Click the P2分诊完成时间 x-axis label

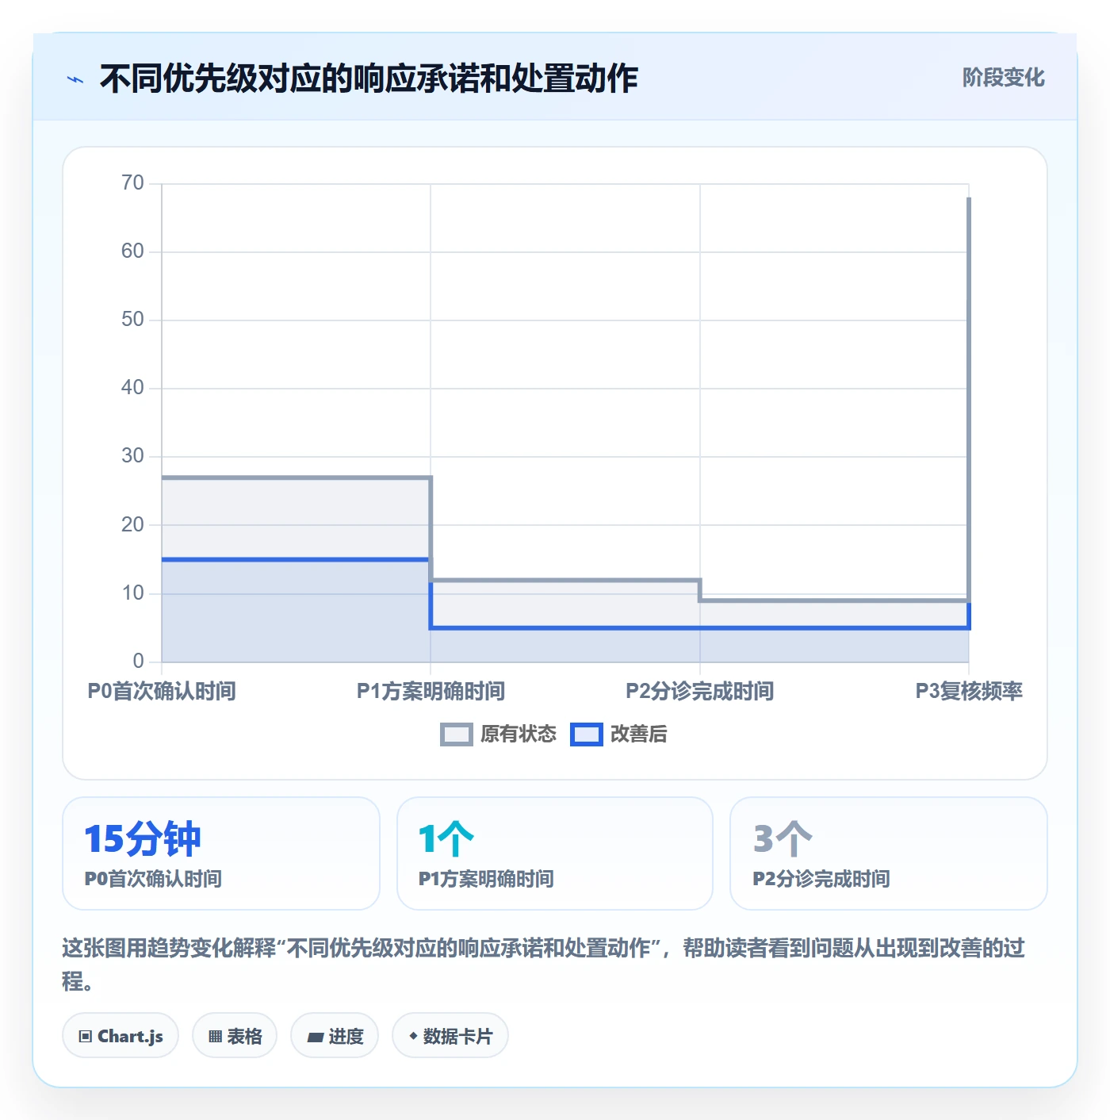pos(699,692)
